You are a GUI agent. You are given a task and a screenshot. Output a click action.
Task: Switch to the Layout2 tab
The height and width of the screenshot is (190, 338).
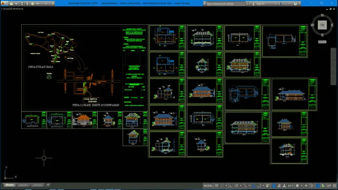click(x=37, y=185)
